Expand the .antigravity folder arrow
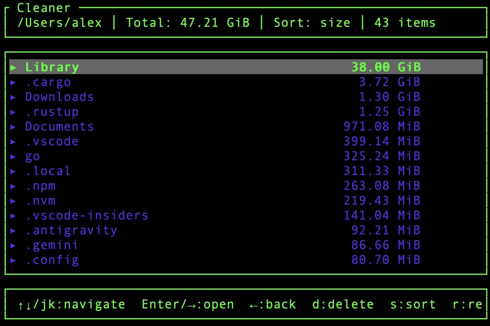 tap(13, 230)
